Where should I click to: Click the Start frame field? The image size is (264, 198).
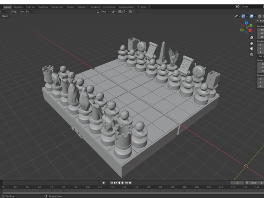[x=256, y=183]
